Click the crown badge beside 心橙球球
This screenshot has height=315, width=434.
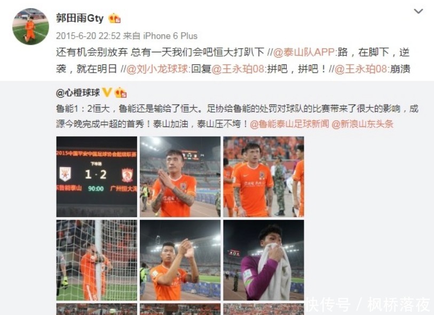[120, 92]
